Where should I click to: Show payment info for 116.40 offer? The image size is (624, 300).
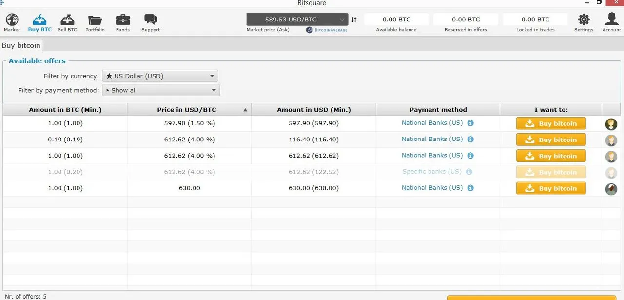470,140
